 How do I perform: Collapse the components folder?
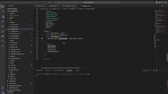[14, 25]
